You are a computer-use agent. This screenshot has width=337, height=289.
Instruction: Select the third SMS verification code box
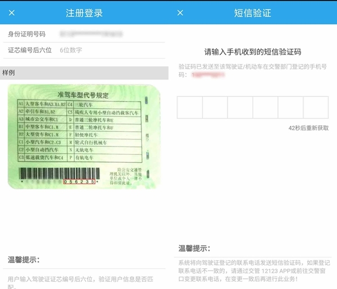click(240, 107)
